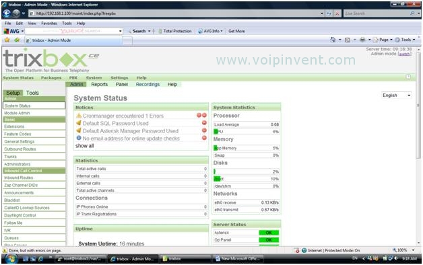The image size is (423, 265).
Task: Open the English language dropdown
Action: (x=397, y=96)
